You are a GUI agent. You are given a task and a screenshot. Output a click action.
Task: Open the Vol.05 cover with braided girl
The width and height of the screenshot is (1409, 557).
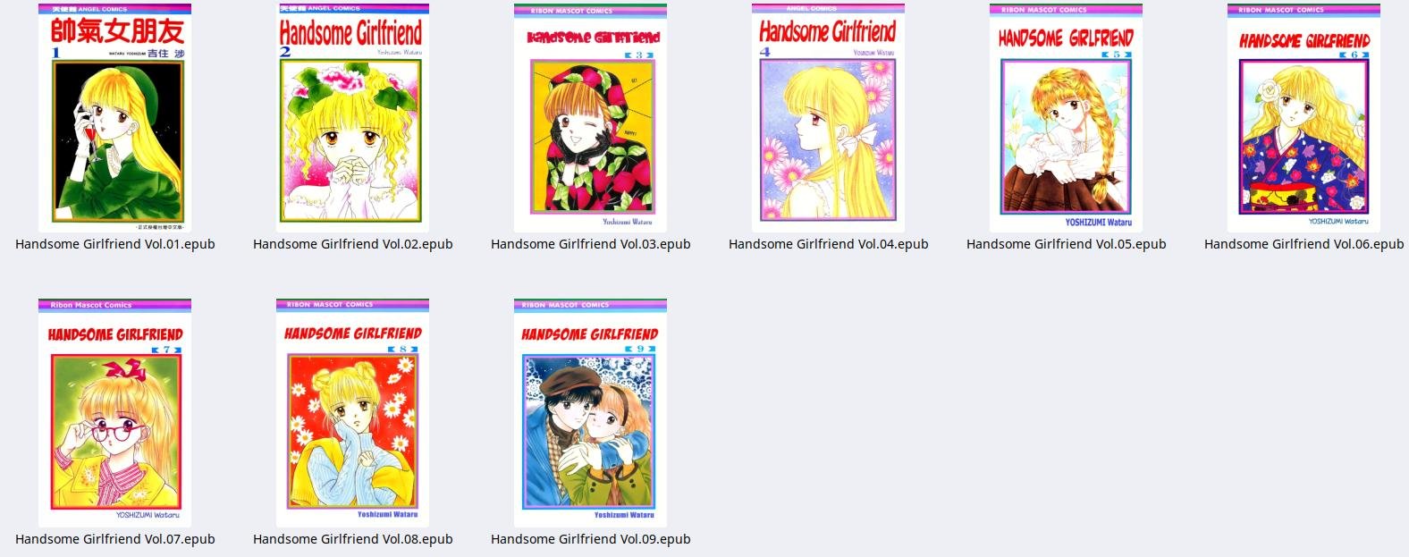coord(1066,118)
